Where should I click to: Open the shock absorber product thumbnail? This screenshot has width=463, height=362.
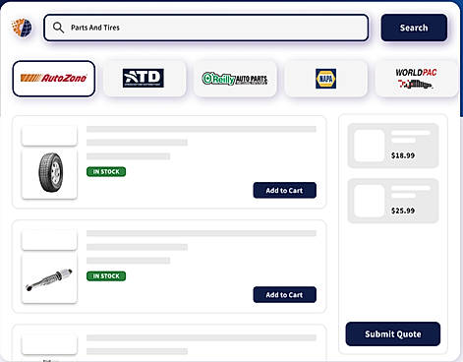pos(49,277)
